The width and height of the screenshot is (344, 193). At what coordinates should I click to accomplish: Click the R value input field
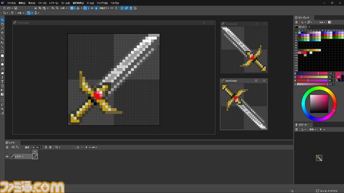click(331, 73)
